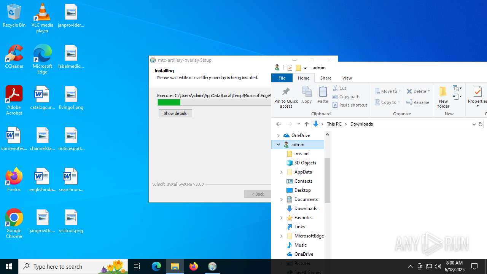Click the Paste ribbon button

click(x=323, y=95)
